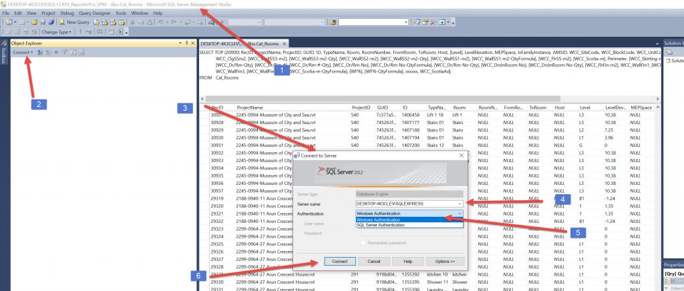Open the Query Designer menu
Image resolution: width=684 pixels, height=291 pixels.
[94, 13]
